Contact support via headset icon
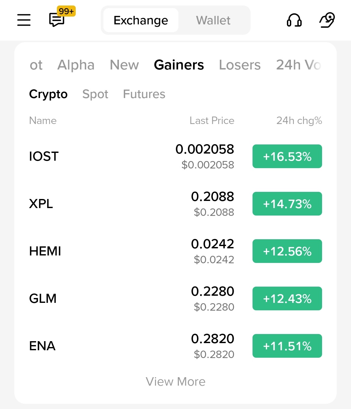 294,20
